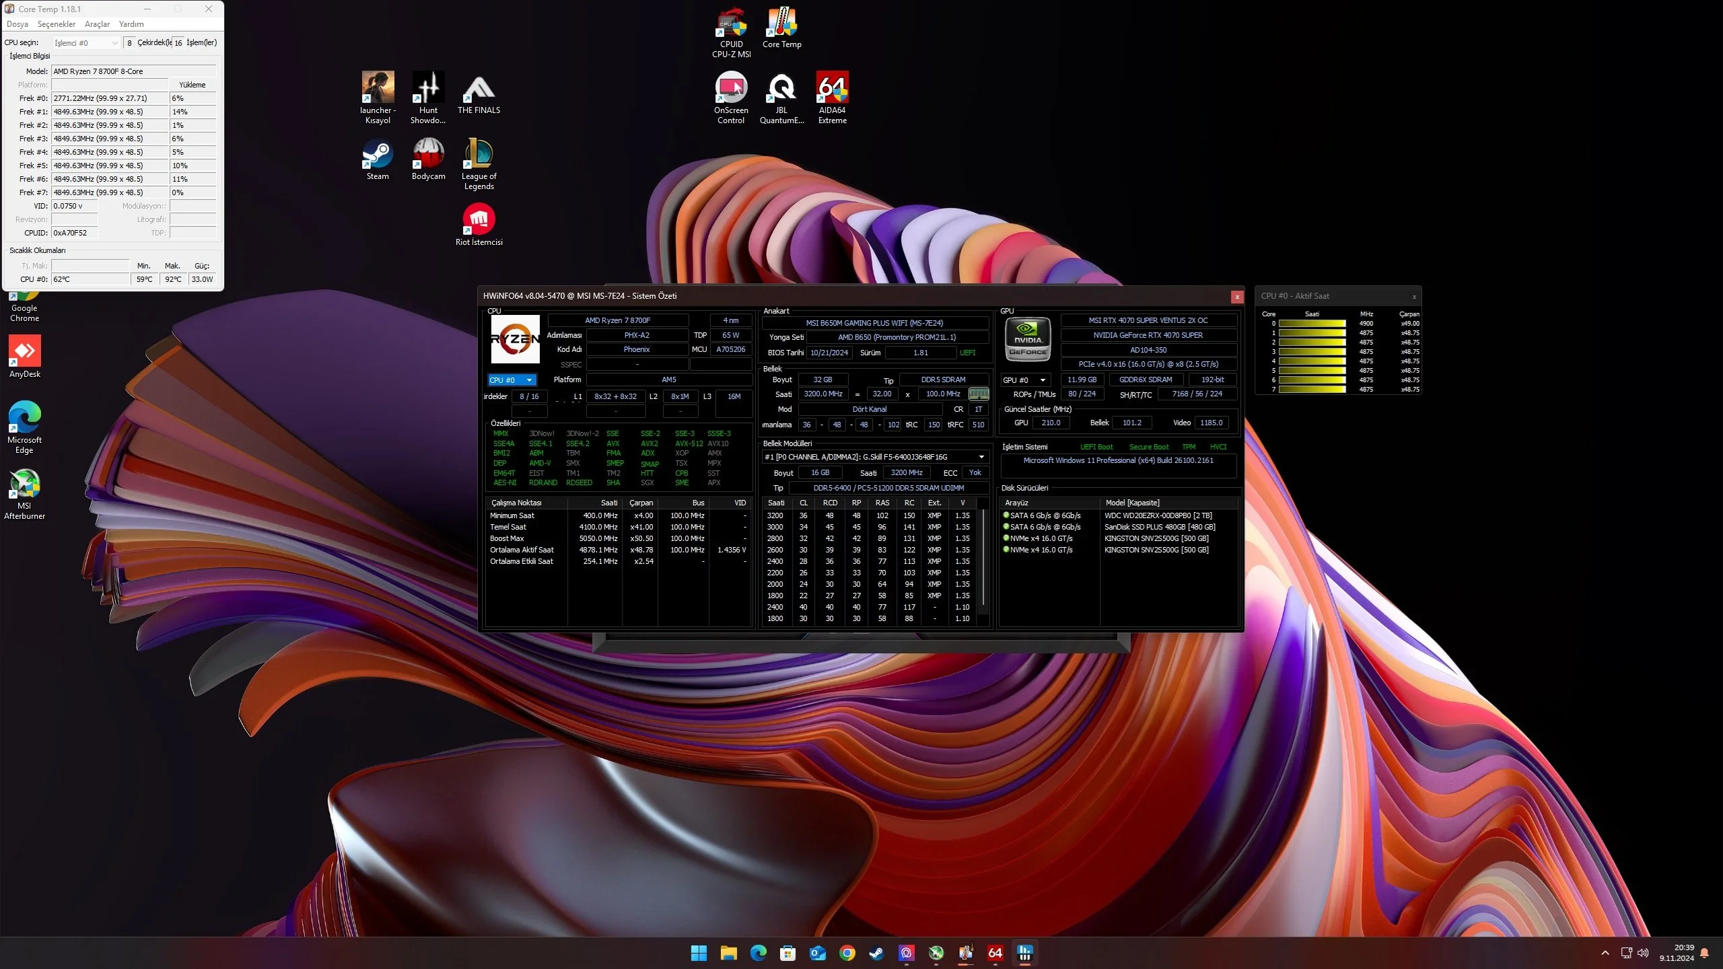The height and width of the screenshot is (969, 1723).
Task: Click the Core 0 clock bar in Aktif Saat
Action: 1312,324
